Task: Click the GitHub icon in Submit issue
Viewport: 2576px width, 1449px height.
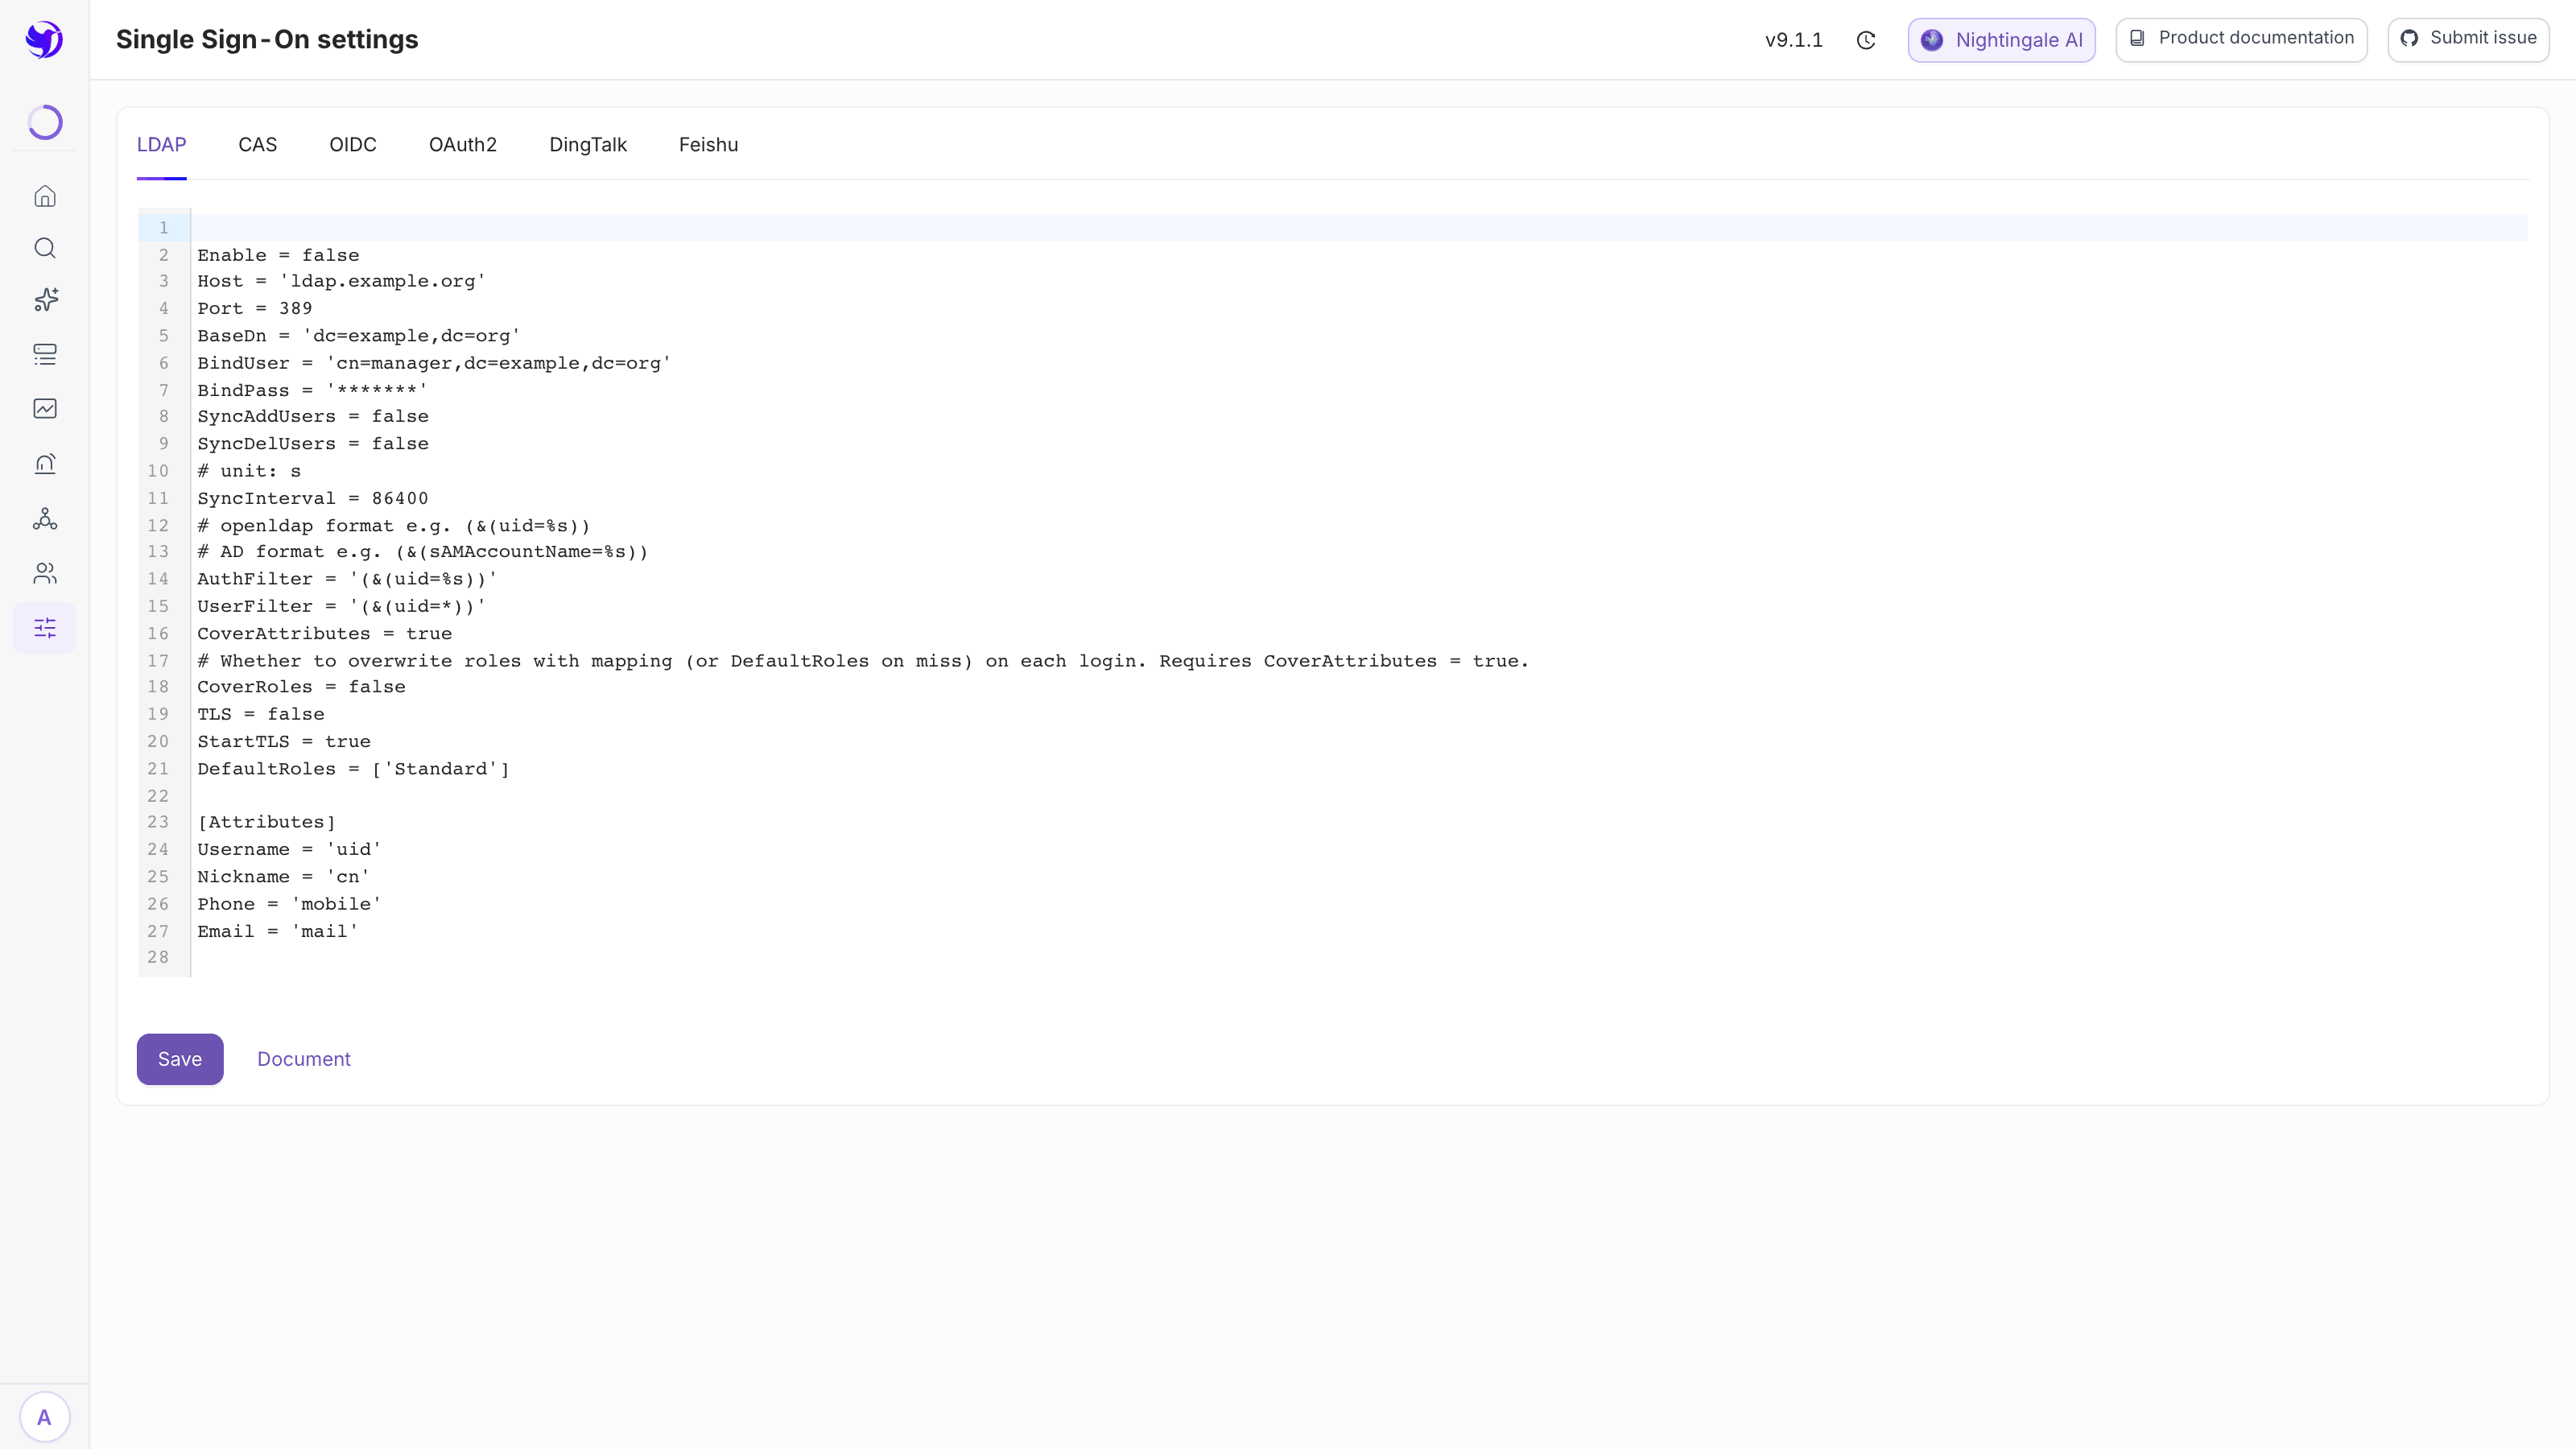Action: [x=2409, y=38]
